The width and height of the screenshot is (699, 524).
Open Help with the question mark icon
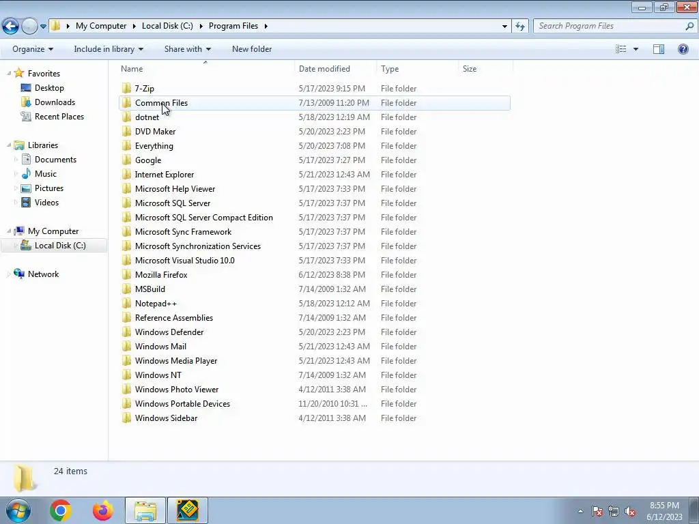point(683,49)
